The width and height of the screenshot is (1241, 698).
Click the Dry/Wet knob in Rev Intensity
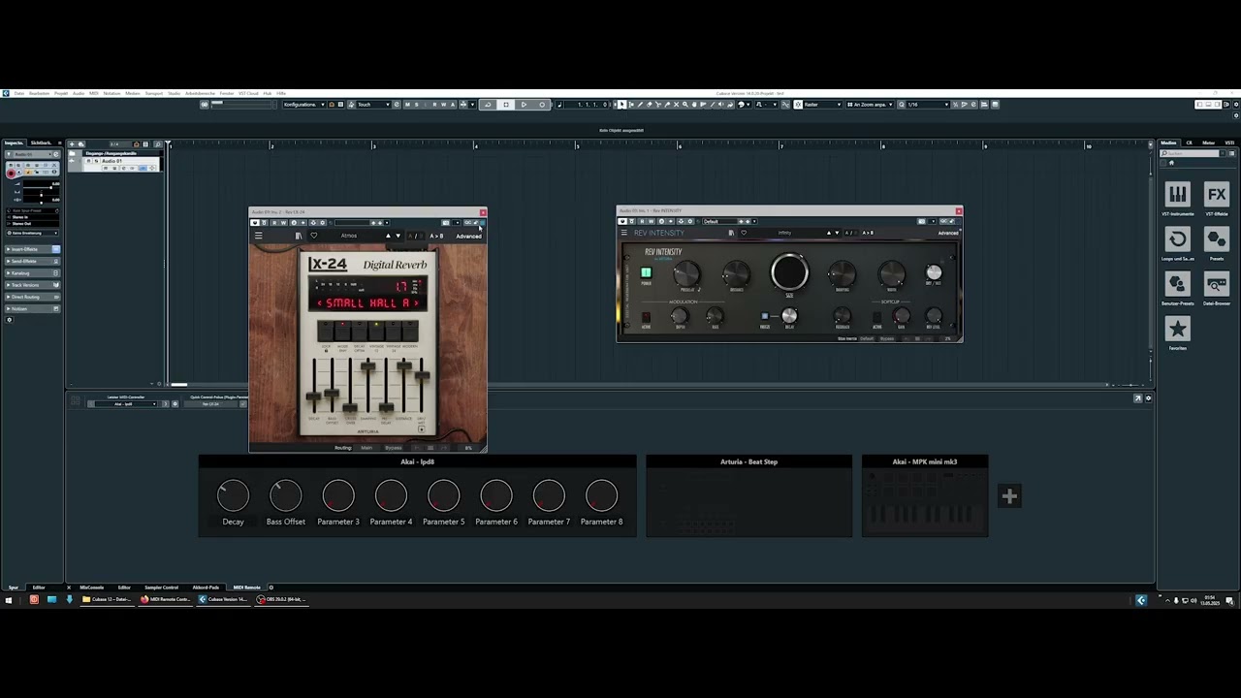(x=934, y=271)
